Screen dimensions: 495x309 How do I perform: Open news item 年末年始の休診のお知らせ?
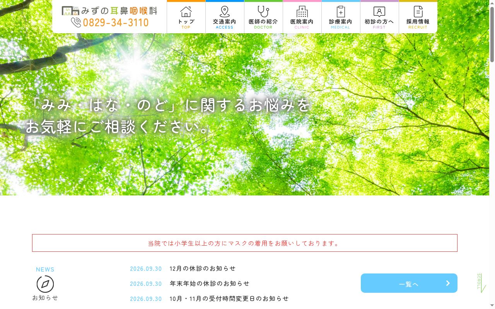point(210,284)
